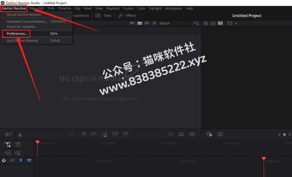Click the Append edit icon
292x177 pixels.
pos(83,134)
